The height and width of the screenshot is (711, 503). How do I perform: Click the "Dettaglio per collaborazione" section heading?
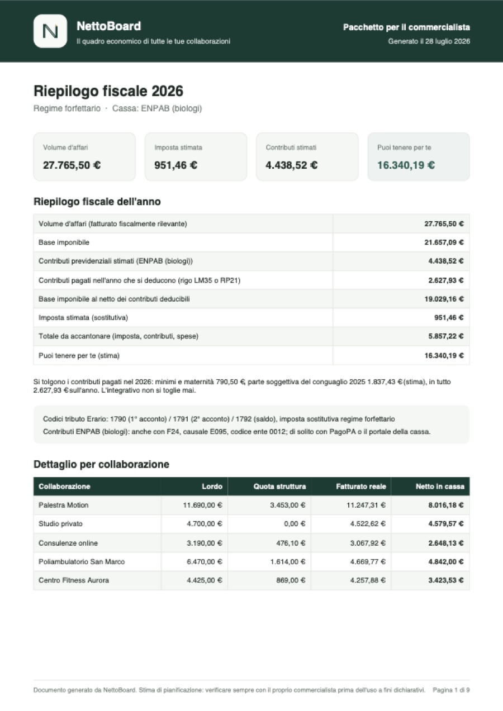101,464
